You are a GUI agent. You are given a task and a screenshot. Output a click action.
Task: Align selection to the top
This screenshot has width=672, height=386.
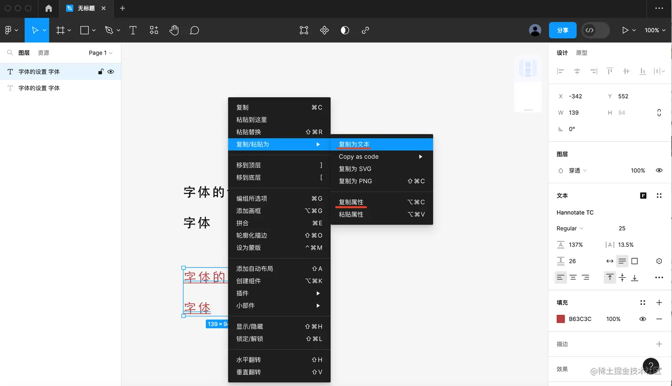610,71
